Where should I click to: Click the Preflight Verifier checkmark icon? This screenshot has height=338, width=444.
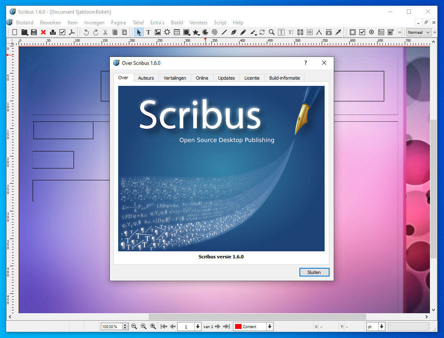[x=62, y=32]
